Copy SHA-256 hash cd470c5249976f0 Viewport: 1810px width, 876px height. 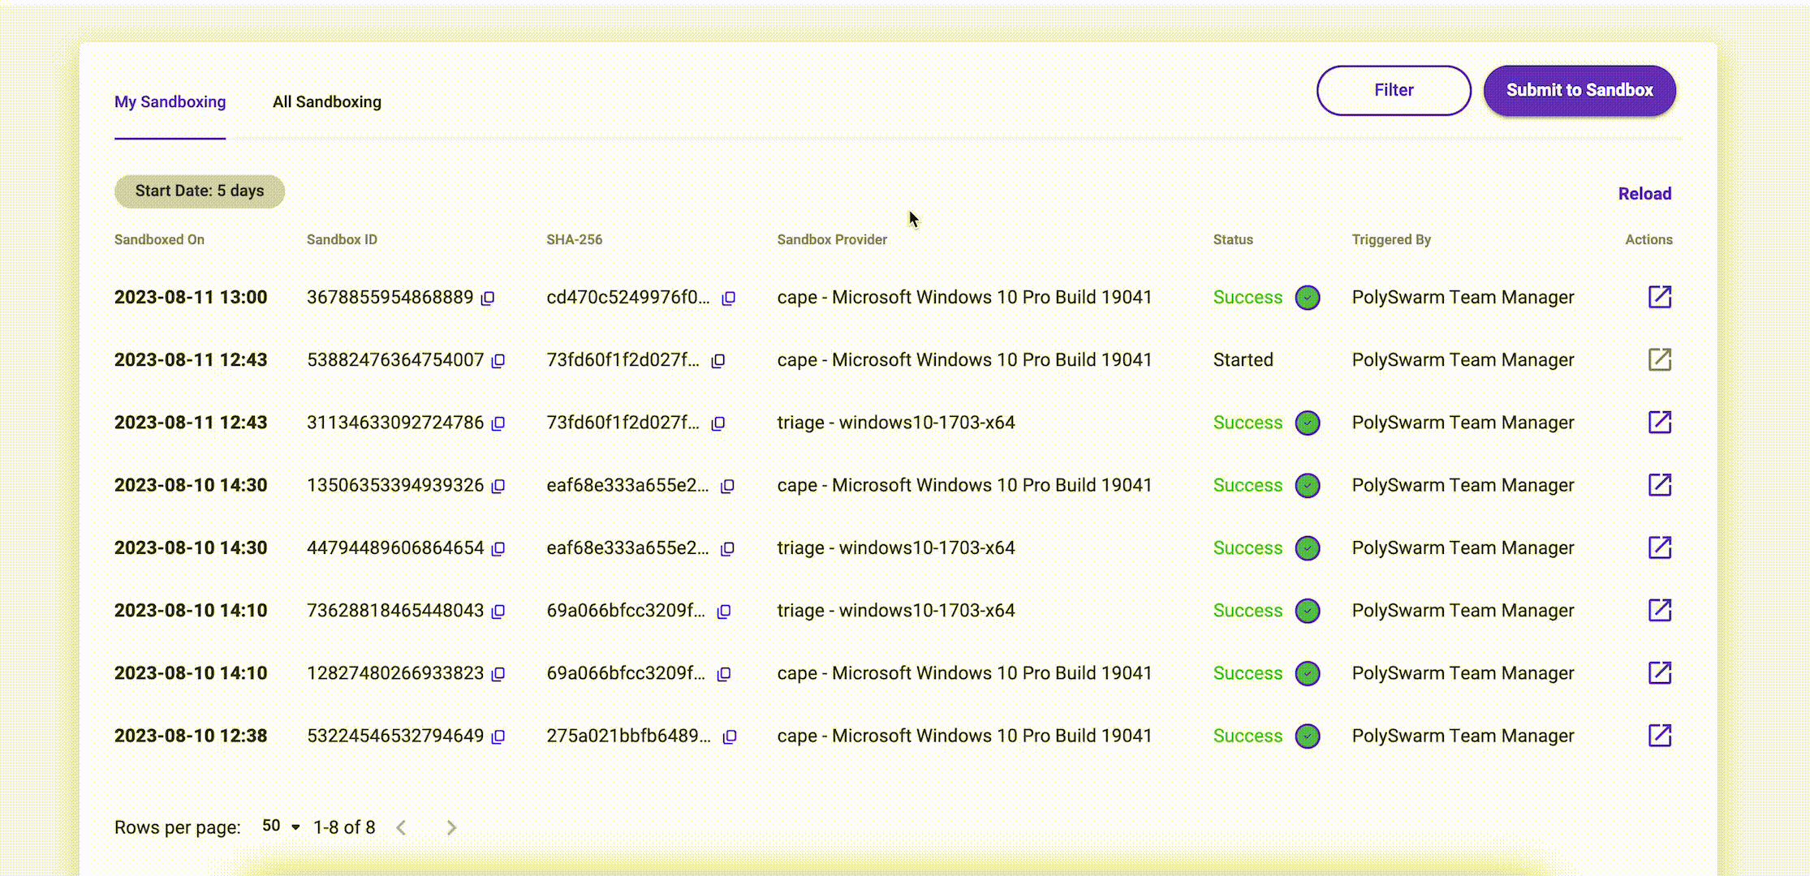pos(728,298)
